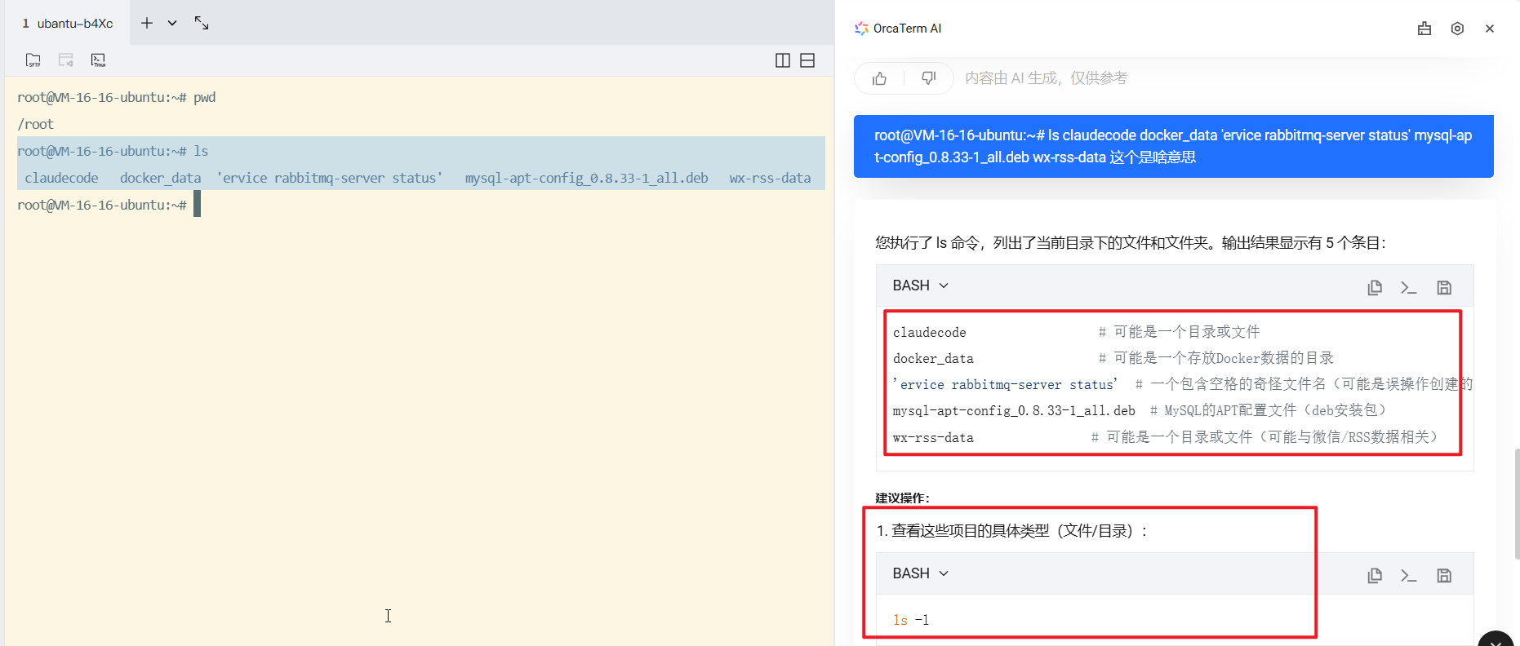Split the terminal into stacked rows
The width and height of the screenshot is (1520, 646).
(x=807, y=60)
